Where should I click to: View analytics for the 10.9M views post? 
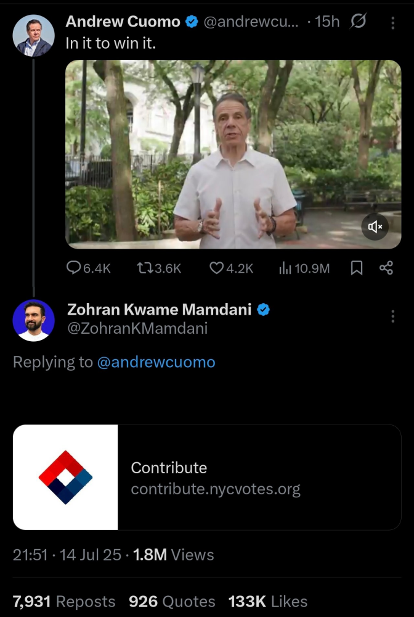pyautogui.click(x=285, y=268)
